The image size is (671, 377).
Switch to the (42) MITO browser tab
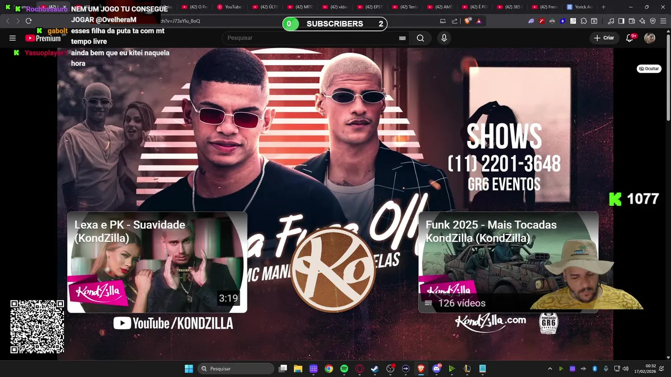coord(300,7)
